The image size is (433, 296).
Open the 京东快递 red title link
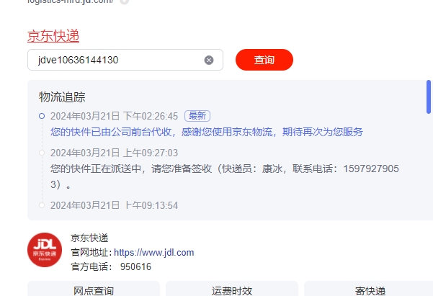click(53, 36)
